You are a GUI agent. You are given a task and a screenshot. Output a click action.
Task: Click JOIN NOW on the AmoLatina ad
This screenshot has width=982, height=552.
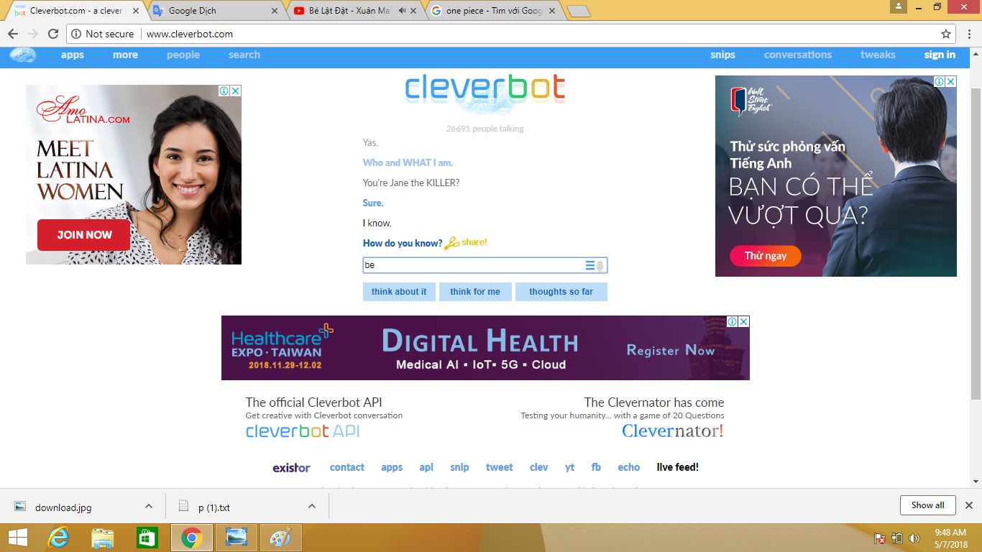point(84,235)
